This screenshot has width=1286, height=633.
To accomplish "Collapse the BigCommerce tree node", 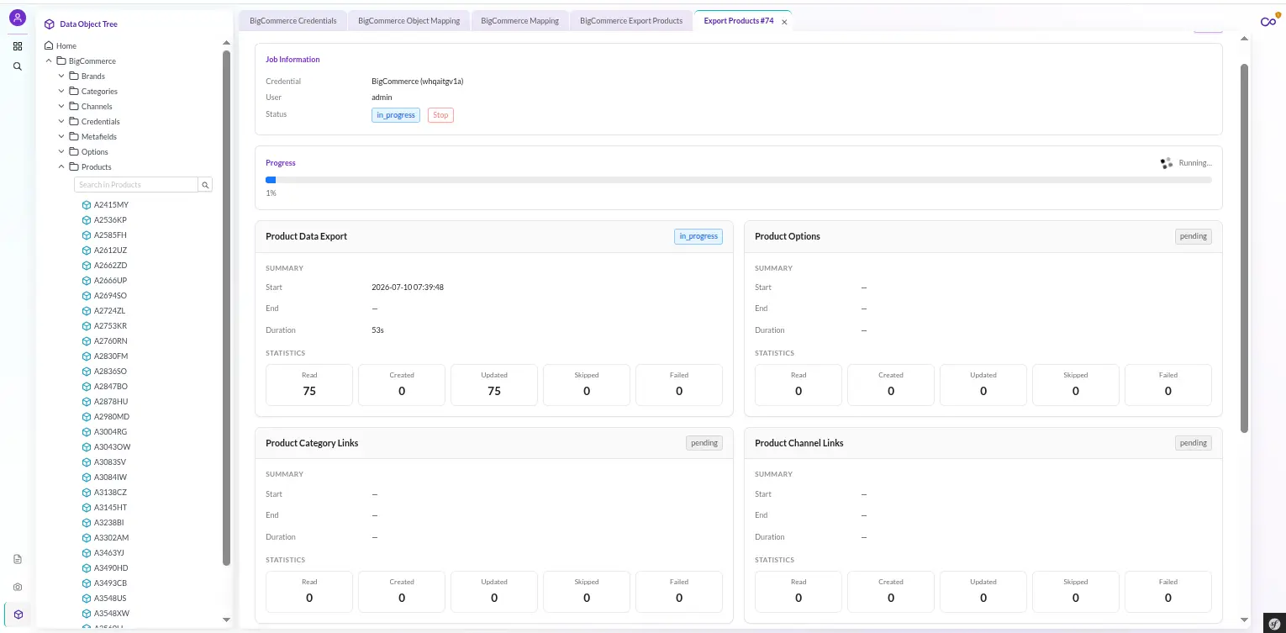I will coord(49,61).
